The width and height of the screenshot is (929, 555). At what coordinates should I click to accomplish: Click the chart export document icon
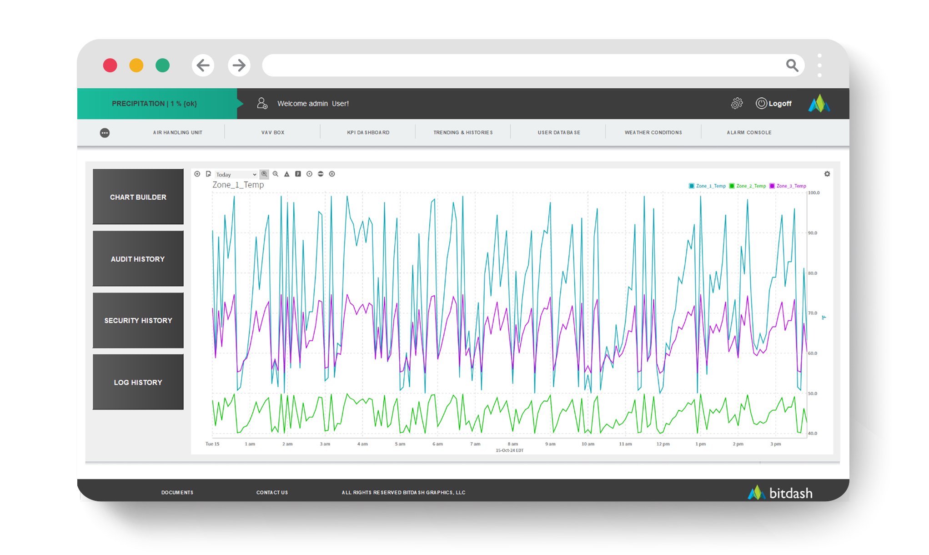click(x=208, y=174)
